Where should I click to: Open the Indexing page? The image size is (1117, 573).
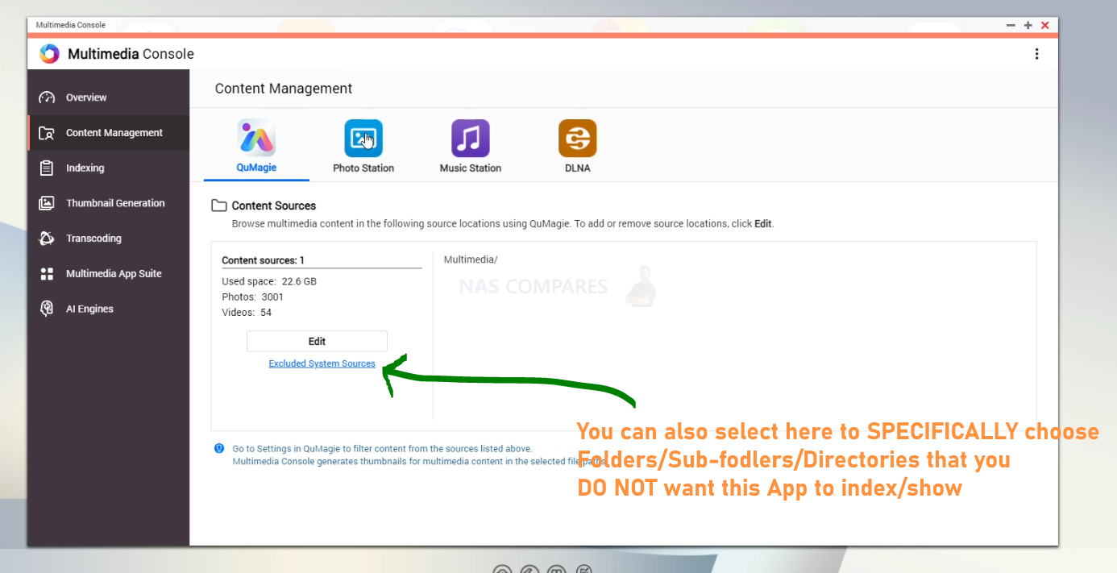(x=85, y=168)
